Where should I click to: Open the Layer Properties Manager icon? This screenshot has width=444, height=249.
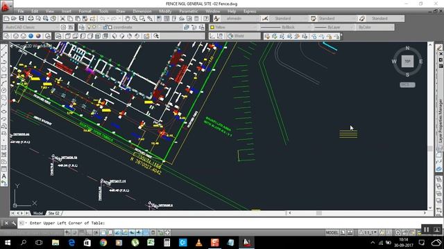pos(82,27)
